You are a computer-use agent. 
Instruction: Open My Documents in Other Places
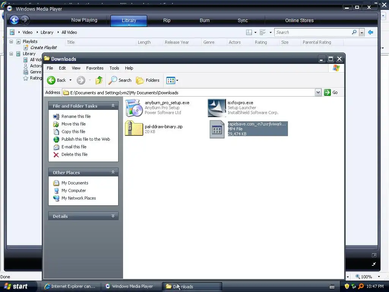75,183
